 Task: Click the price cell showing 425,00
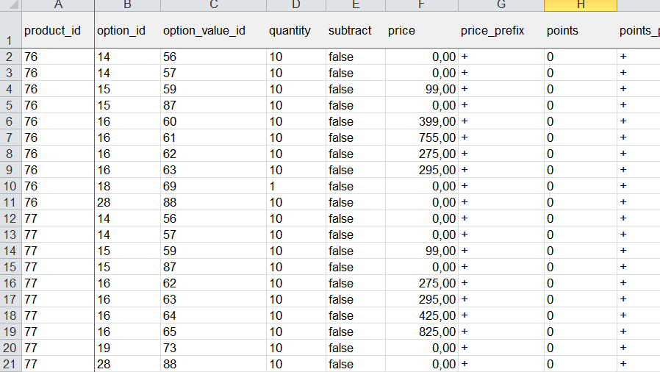click(x=421, y=316)
